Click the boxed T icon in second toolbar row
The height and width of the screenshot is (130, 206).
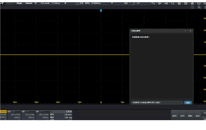coord(192,7)
